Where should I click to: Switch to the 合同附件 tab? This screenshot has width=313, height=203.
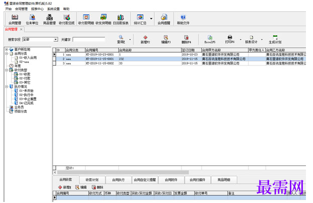[171, 180]
